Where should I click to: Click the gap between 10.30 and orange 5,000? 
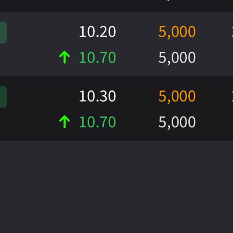click(x=137, y=96)
